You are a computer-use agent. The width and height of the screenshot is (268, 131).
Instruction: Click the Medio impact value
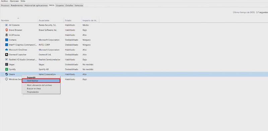85,25
